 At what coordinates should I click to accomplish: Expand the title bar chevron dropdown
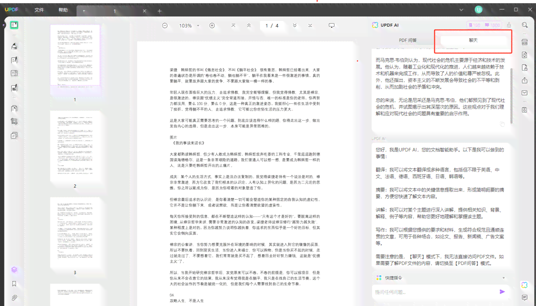(x=461, y=10)
